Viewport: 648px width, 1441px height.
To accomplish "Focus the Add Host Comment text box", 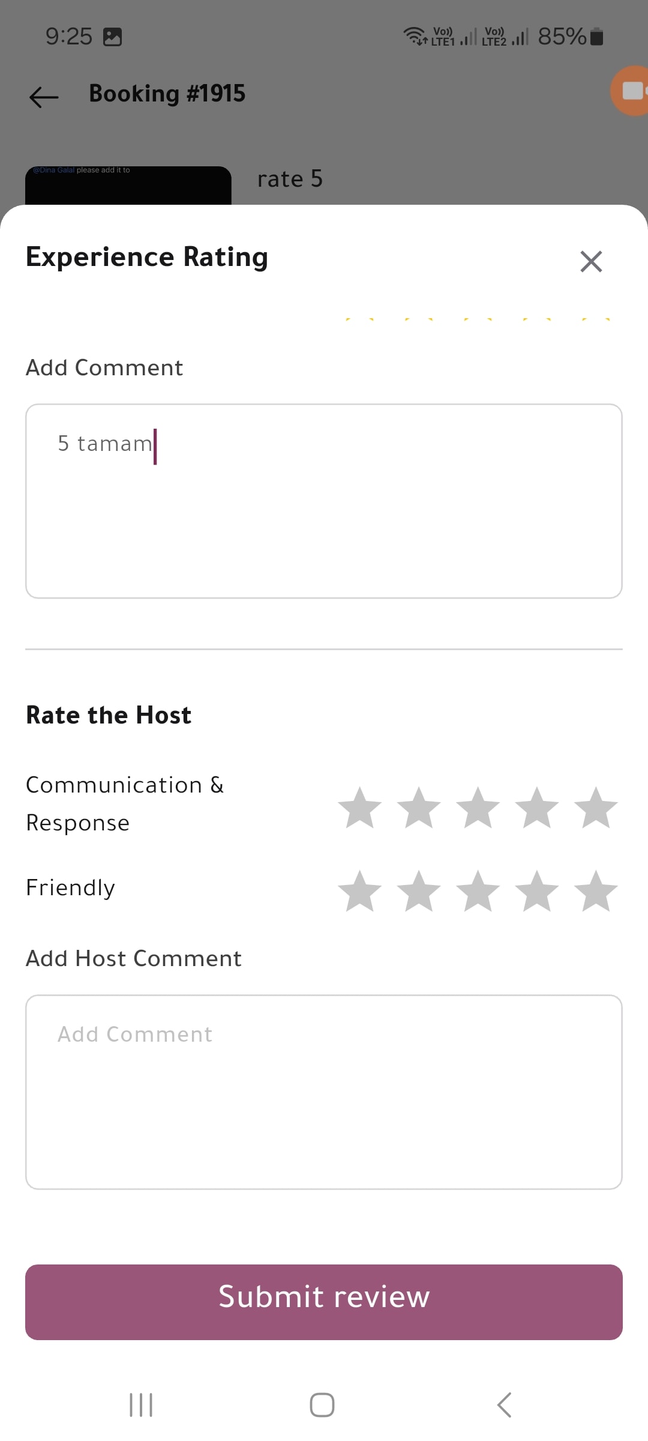I will coord(324,1092).
